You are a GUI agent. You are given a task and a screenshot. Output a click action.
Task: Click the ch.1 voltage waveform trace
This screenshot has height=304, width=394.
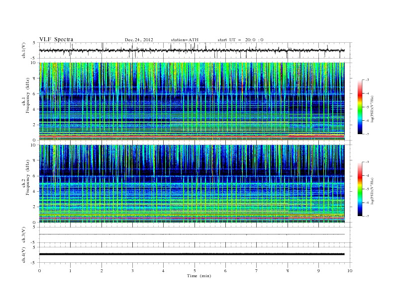pos(192,50)
